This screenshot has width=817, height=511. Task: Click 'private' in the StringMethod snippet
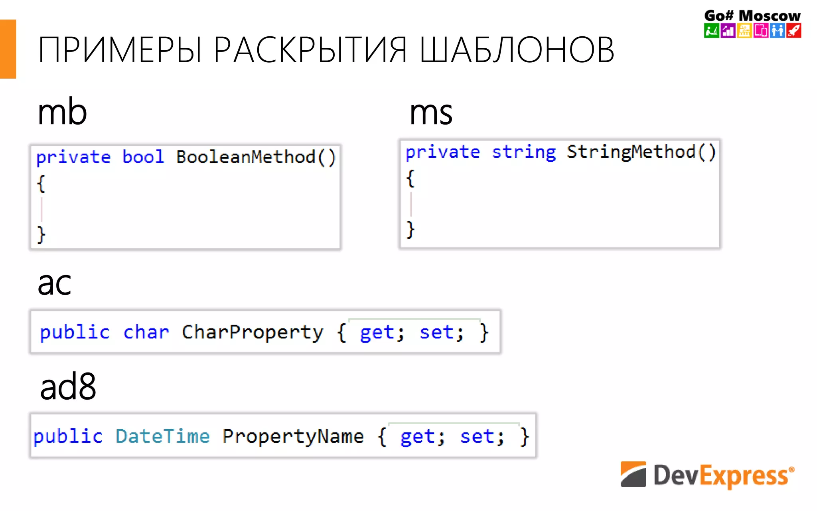pyautogui.click(x=443, y=152)
